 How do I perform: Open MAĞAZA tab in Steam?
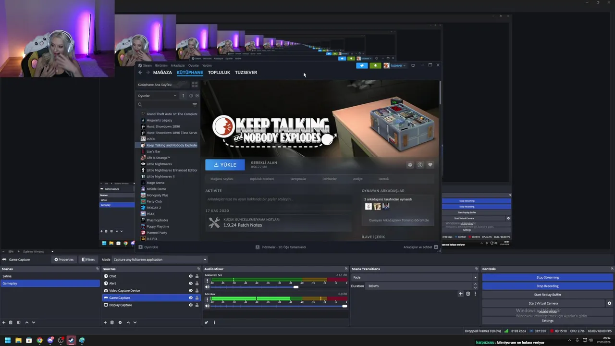point(162,73)
